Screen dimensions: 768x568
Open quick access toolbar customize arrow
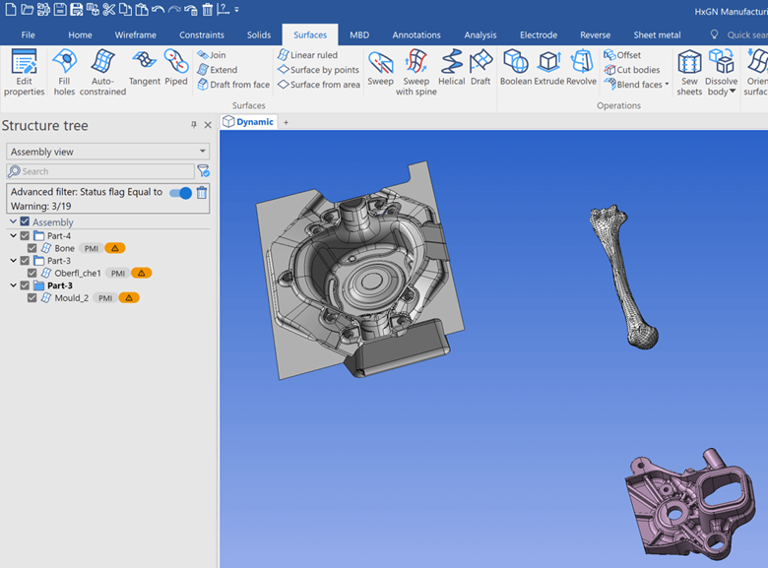coord(236,9)
